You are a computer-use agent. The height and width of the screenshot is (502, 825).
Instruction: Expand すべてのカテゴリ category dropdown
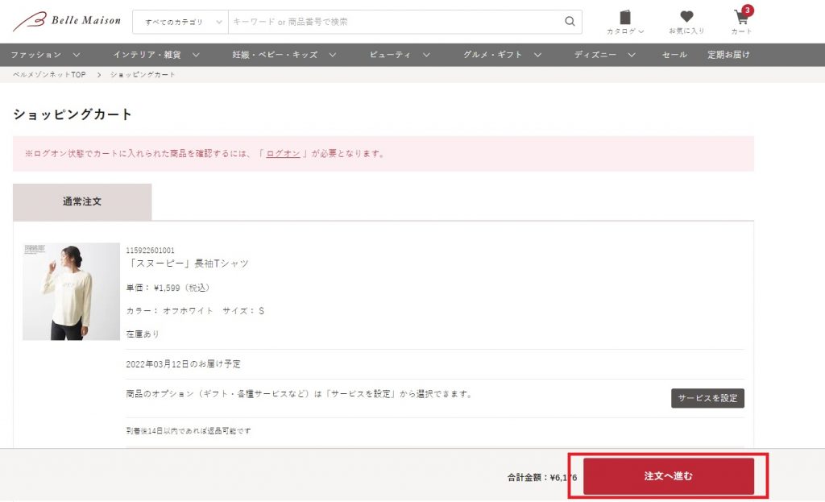[x=180, y=22]
